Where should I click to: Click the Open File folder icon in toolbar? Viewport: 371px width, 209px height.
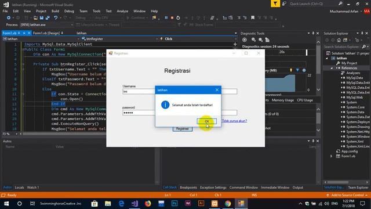point(35,18)
